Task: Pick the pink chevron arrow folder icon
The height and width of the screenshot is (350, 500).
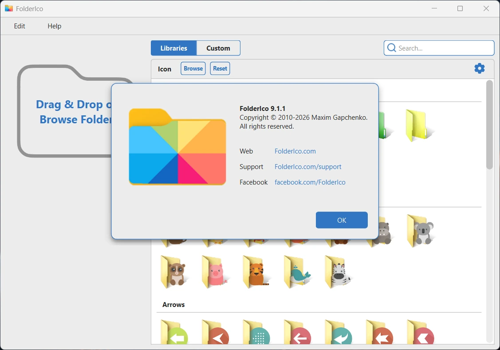Action: click(421, 332)
